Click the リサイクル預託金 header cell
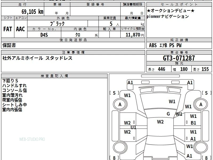The image size is (213, 160). (x=133, y=29)
